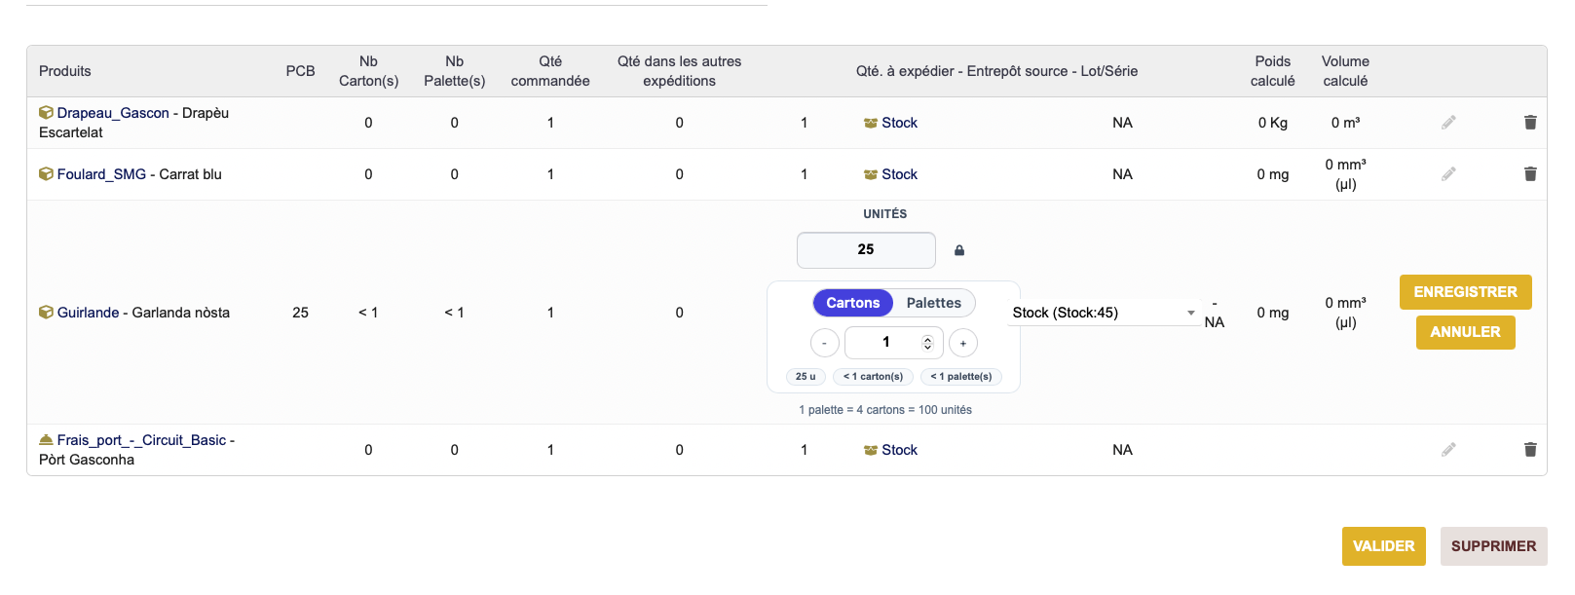1575x595 pixels.
Task: Edit the Drapeau_Gascon line with pencil icon
Action: 1448,123
